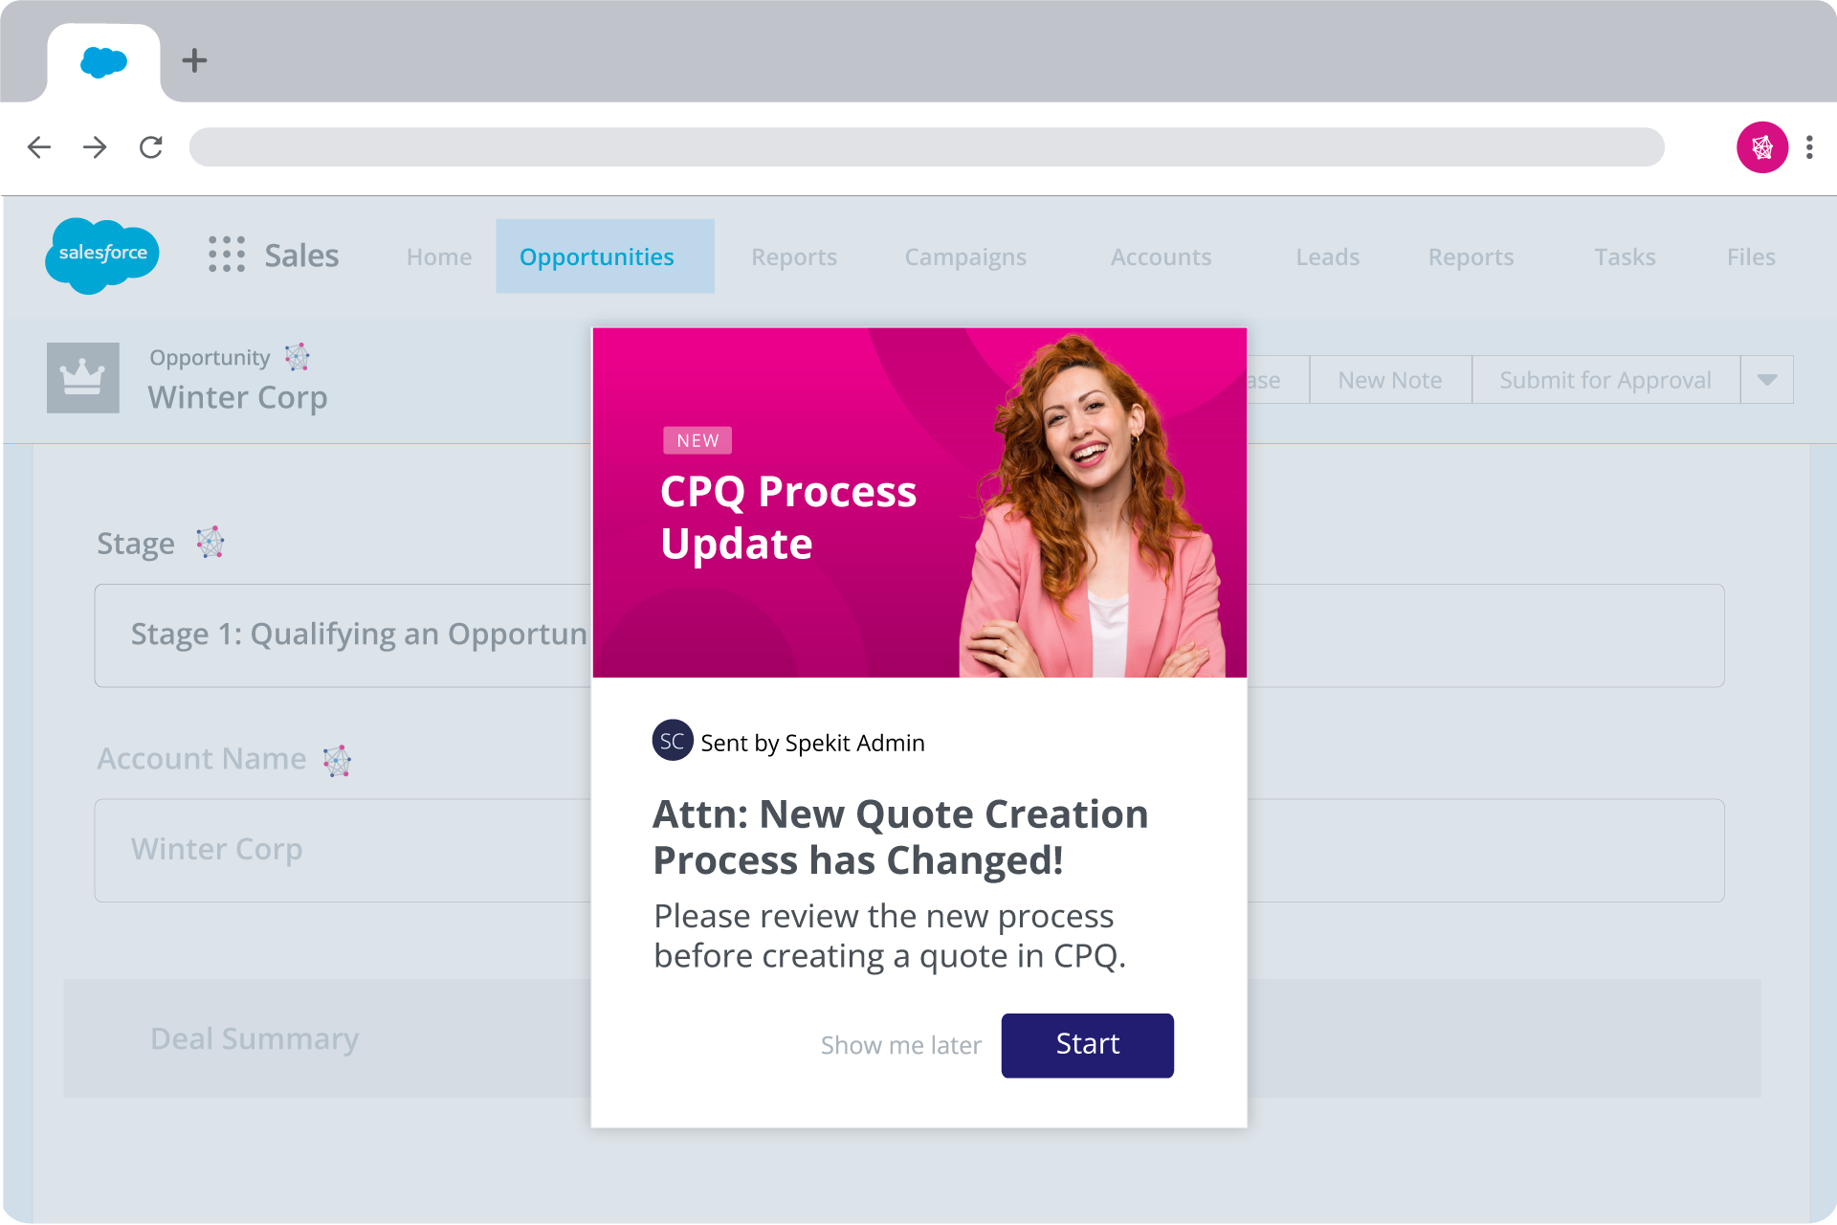Click the Salesforce cloud logo
The height and width of the screenshot is (1225, 1837).
pos(101,256)
